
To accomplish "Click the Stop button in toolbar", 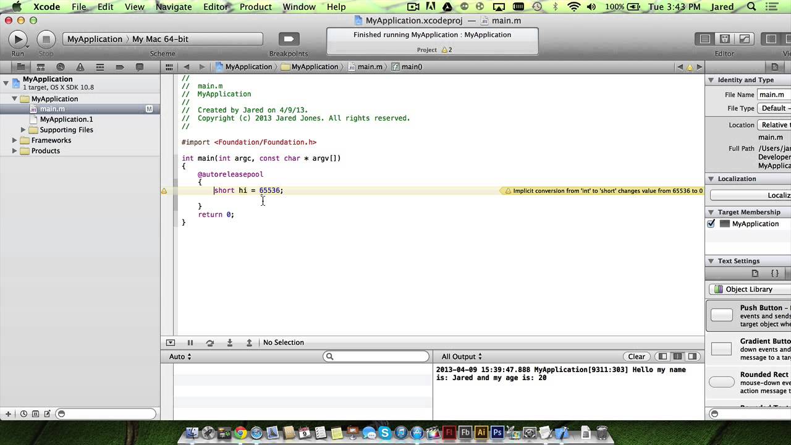I will (x=46, y=39).
